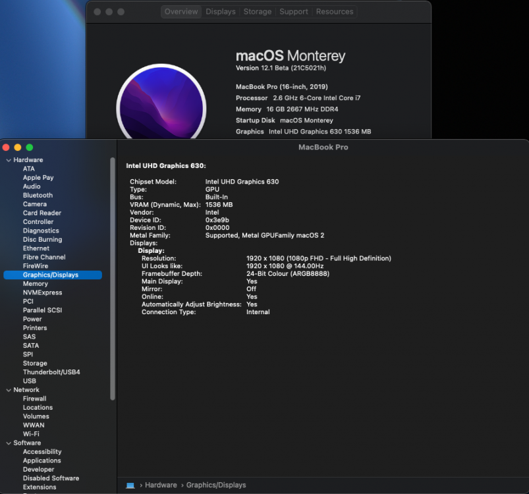Image resolution: width=529 pixels, height=494 pixels.
Task: Select Printers in the sidebar
Action: 35,328
